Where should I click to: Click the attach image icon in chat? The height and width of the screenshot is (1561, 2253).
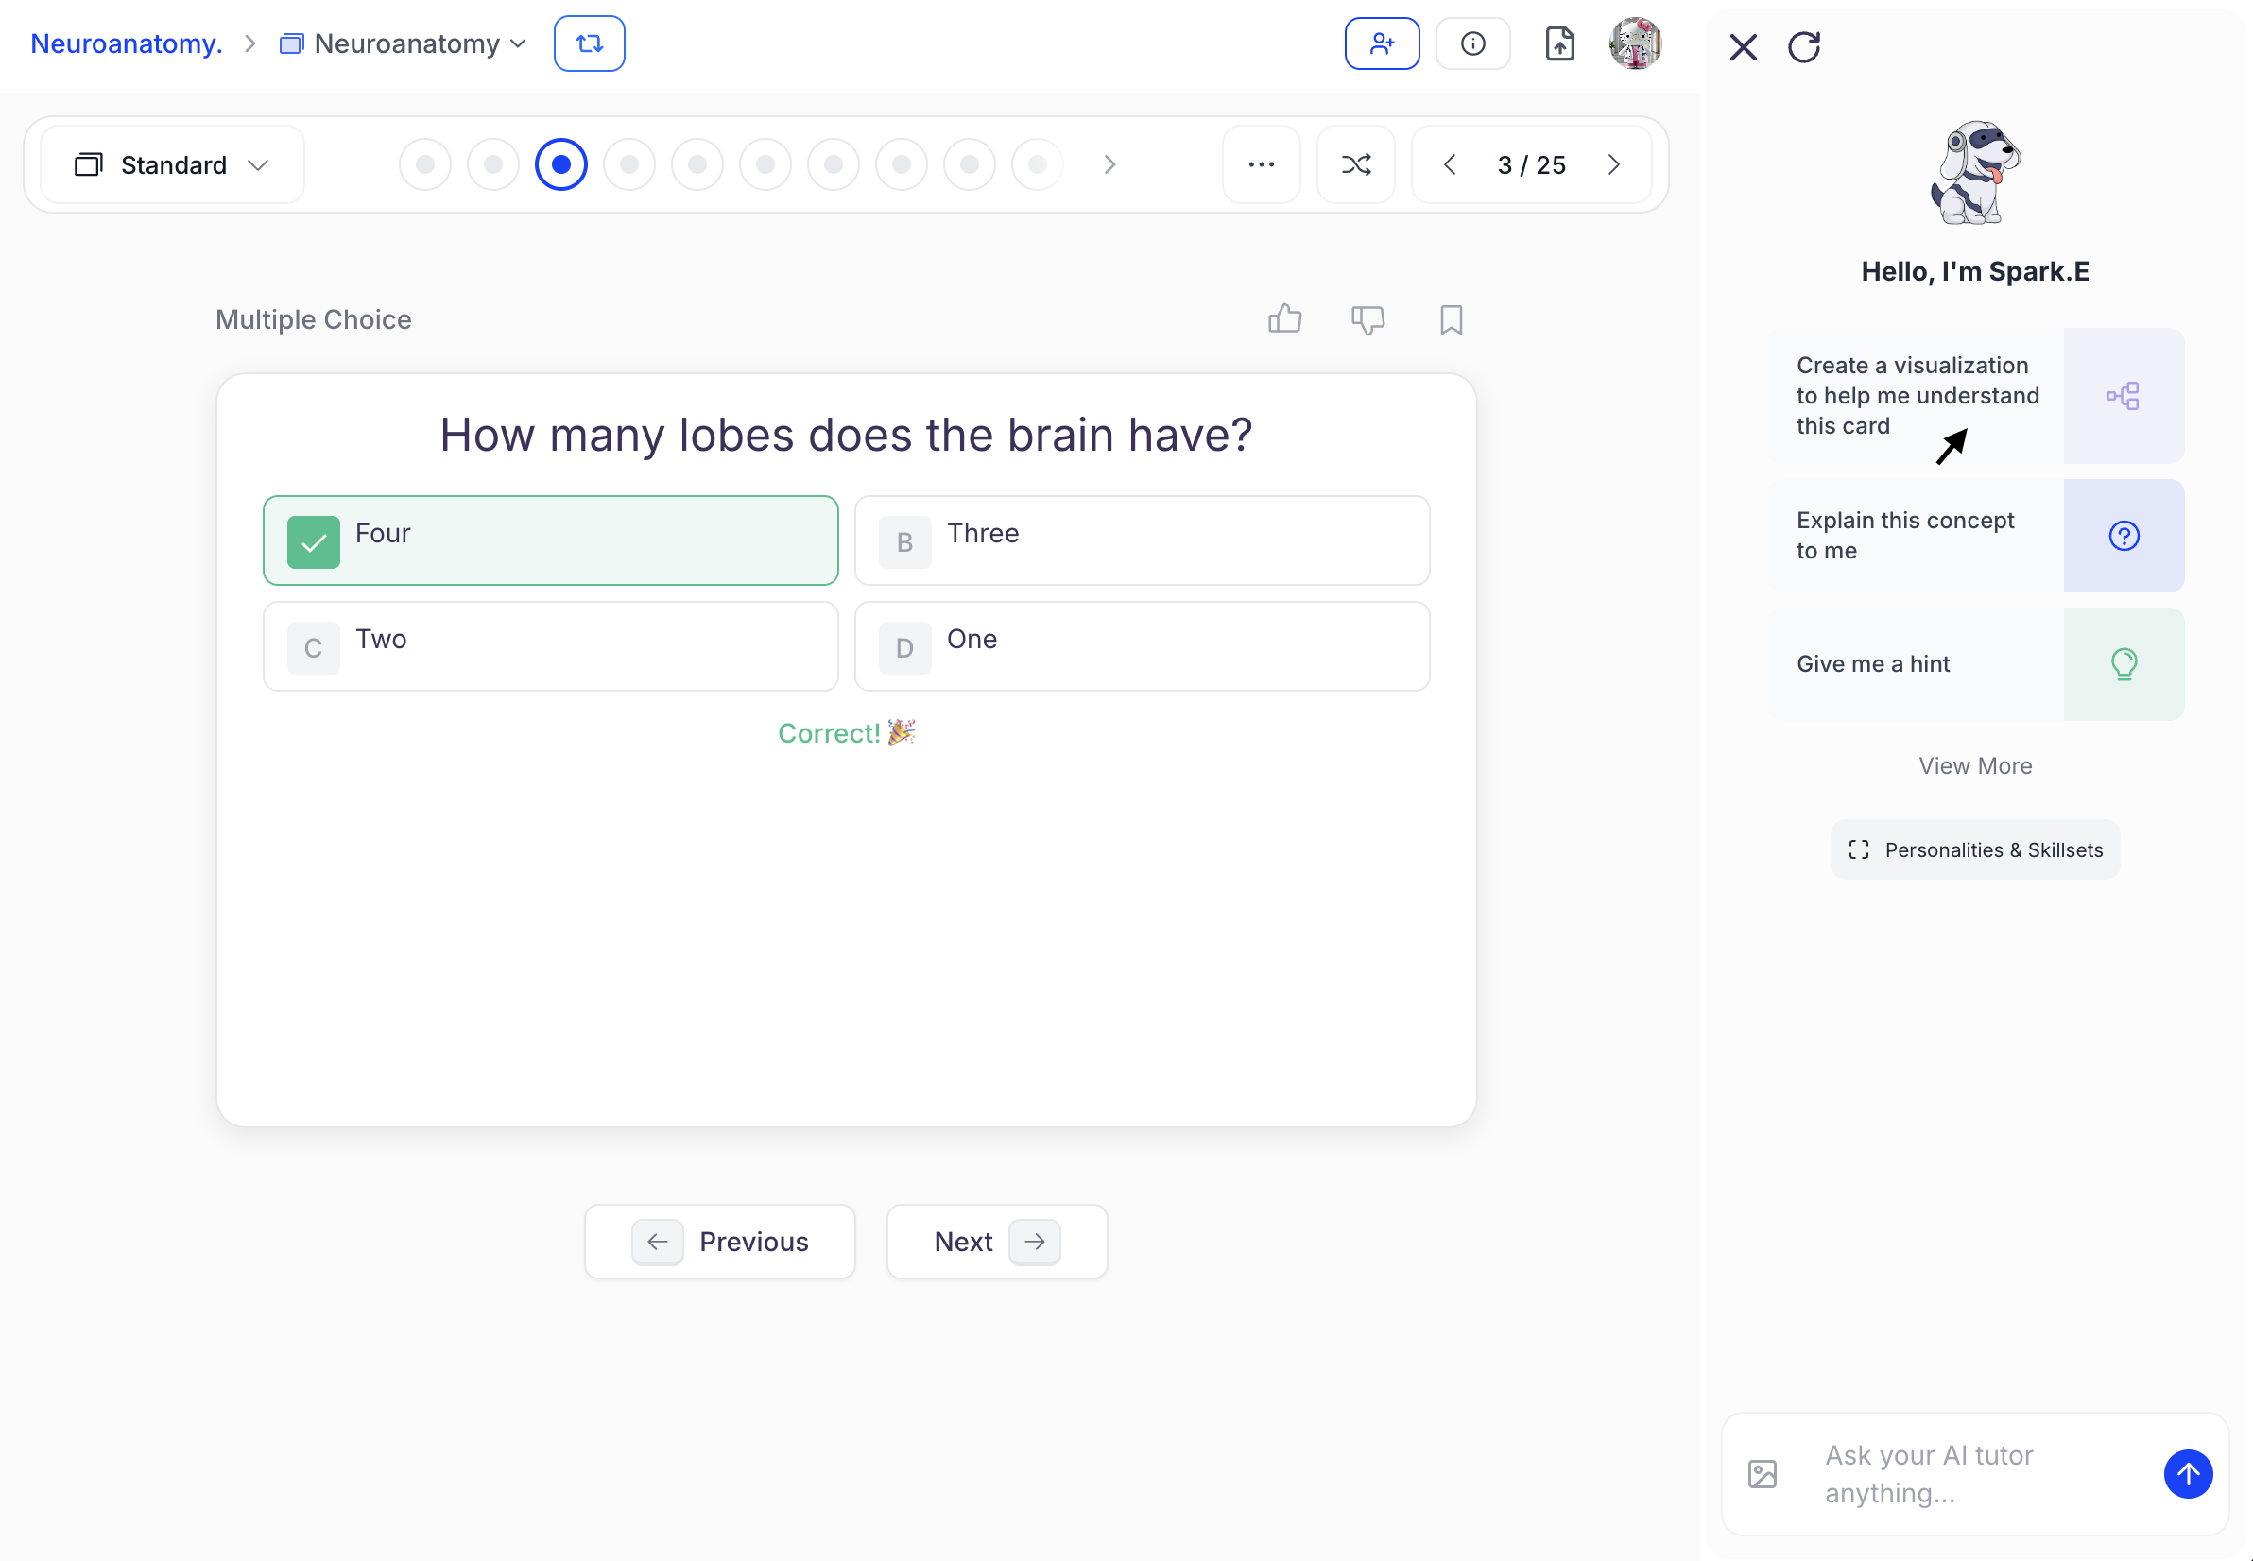(1762, 1473)
